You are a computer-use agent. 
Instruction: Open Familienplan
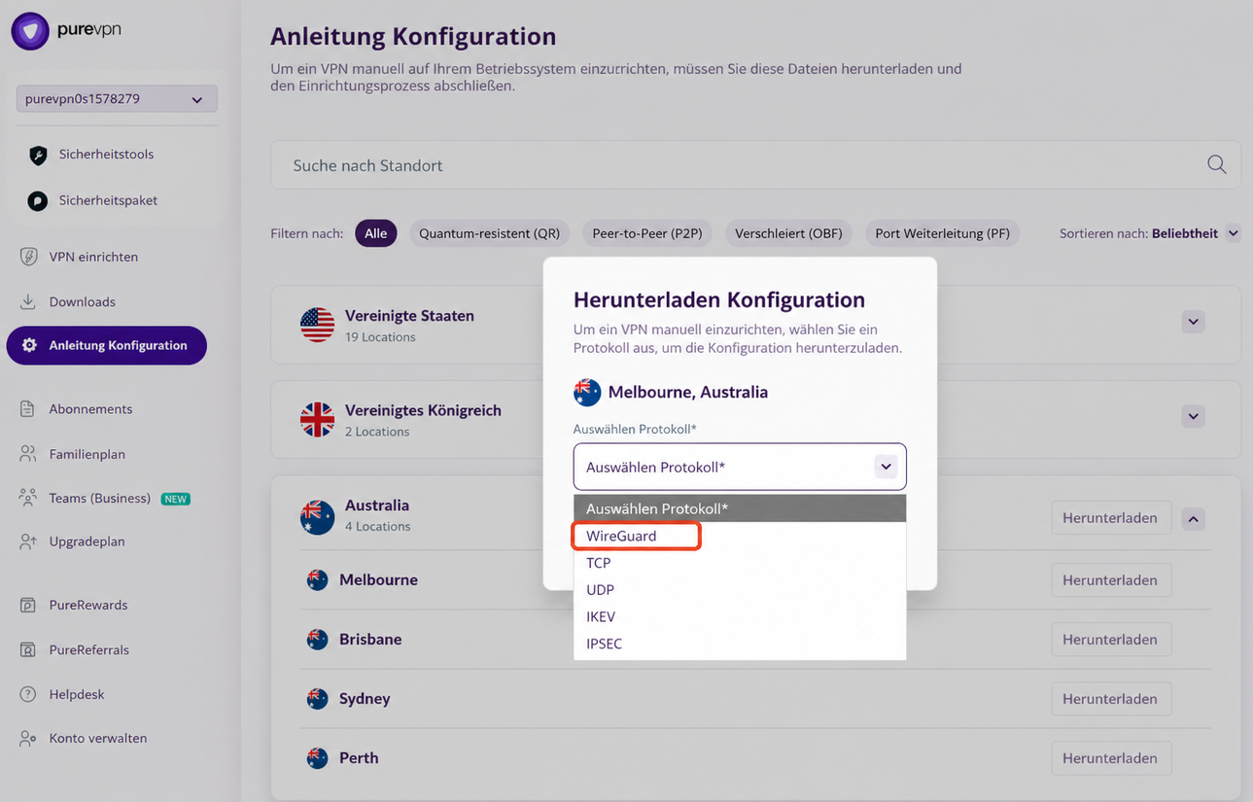click(x=87, y=454)
